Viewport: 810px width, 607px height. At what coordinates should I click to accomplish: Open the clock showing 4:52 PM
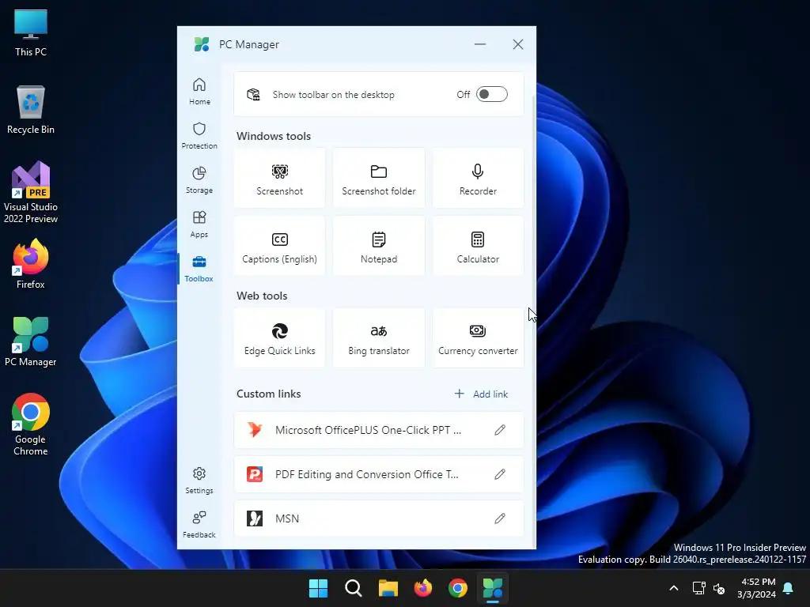[x=757, y=588]
